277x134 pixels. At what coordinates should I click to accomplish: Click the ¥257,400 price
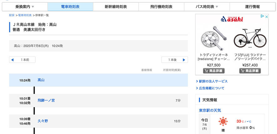pos(250,65)
